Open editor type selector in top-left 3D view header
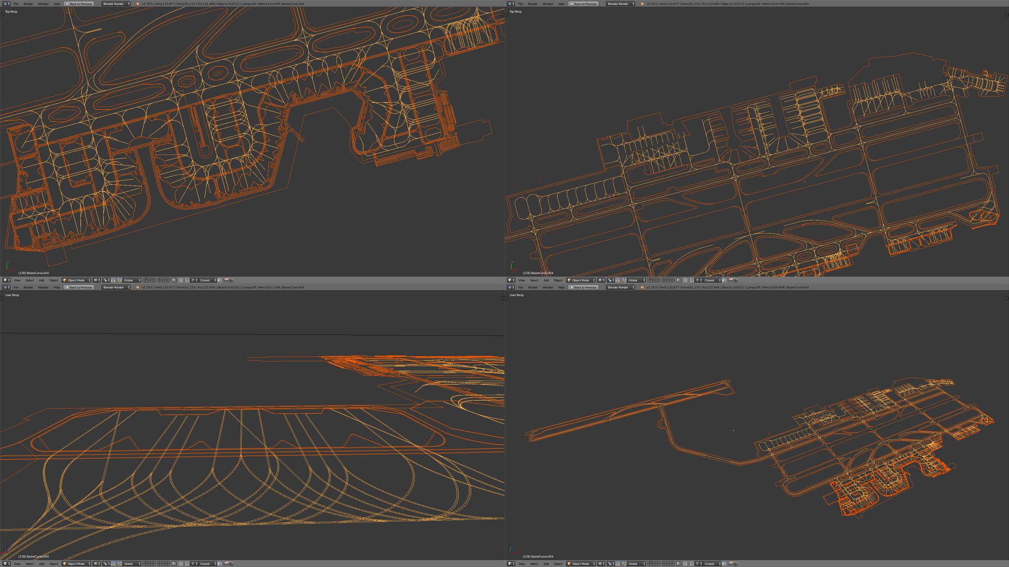The width and height of the screenshot is (1009, 567). (x=6, y=280)
